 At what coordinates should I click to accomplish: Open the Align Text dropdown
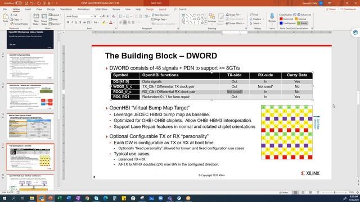tap(159, 20)
